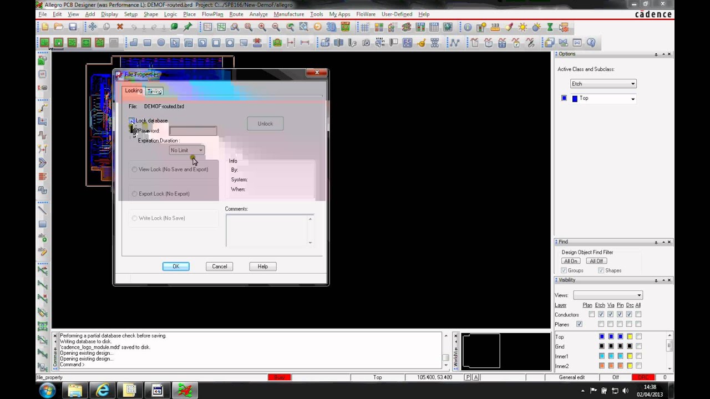This screenshot has width=710, height=399.
Task: Click OK in File Properties dialog
Action: pyautogui.click(x=176, y=267)
